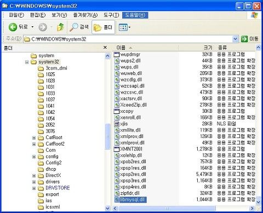The image size is (263, 213).
Task: Select the xactsrv.dll file name
Action: 131,99
